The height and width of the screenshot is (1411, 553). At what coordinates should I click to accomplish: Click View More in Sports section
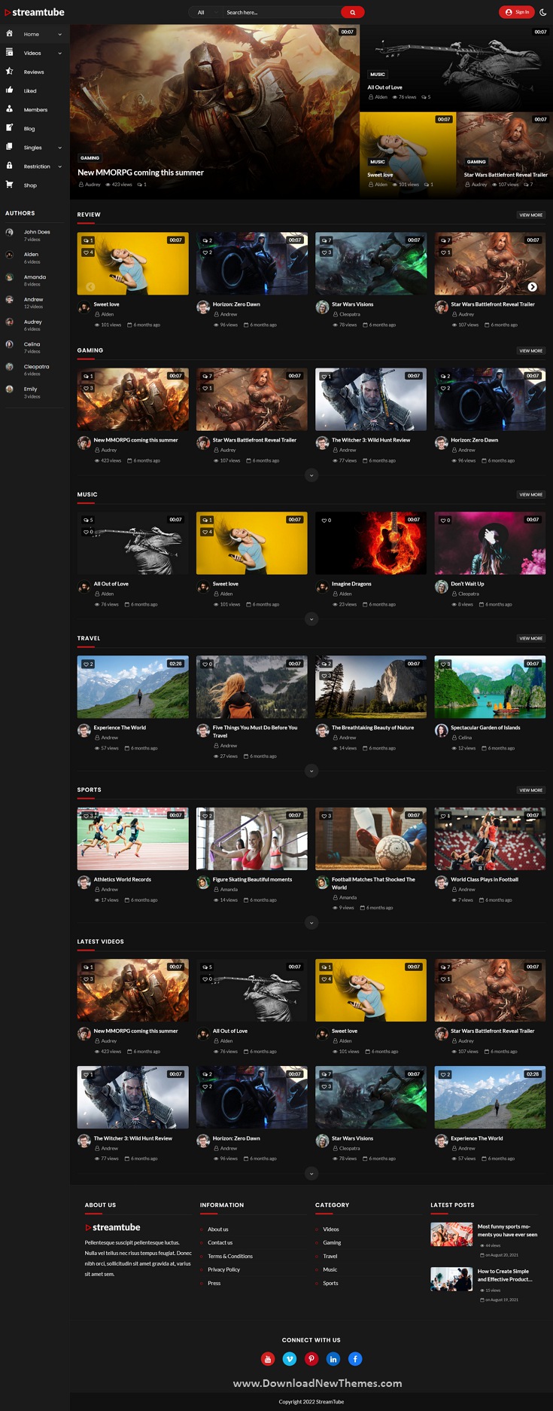tap(530, 790)
